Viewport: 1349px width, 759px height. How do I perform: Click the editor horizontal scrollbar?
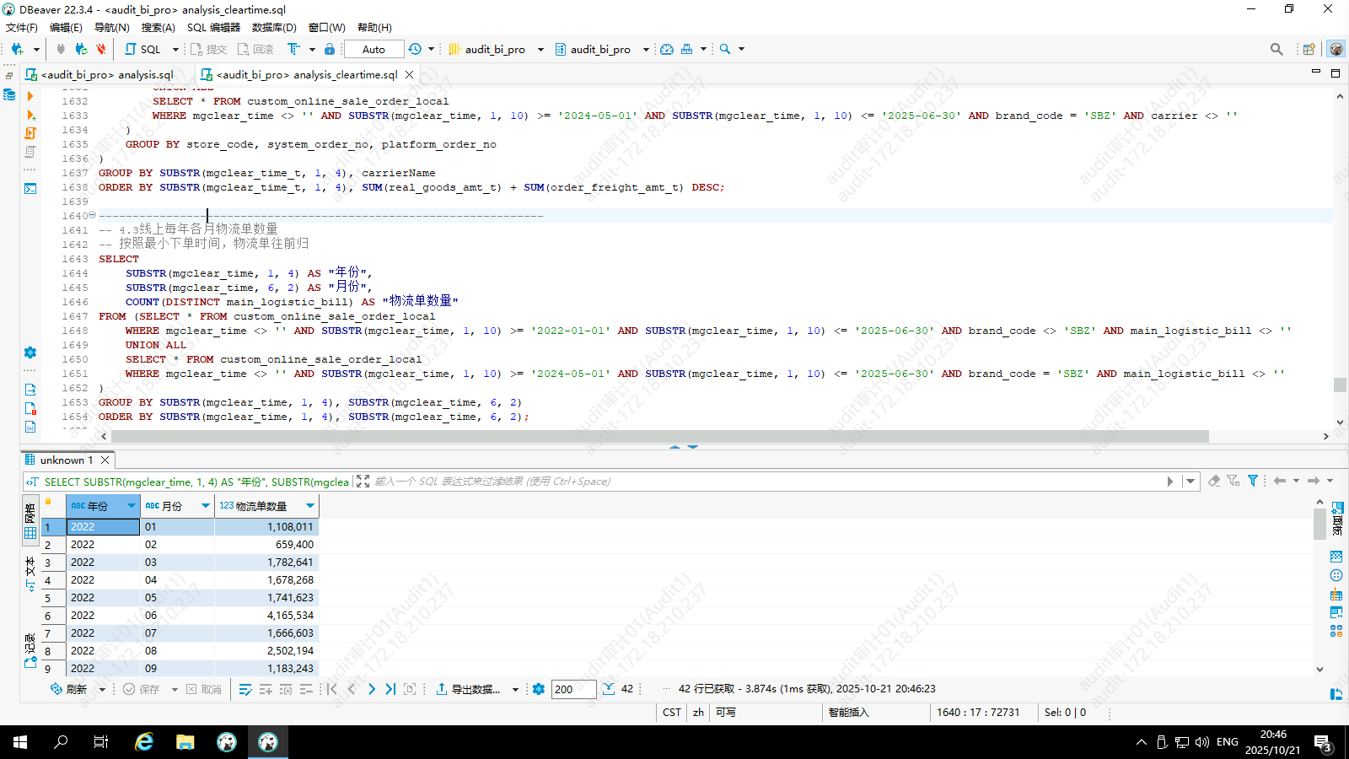(x=659, y=436)
